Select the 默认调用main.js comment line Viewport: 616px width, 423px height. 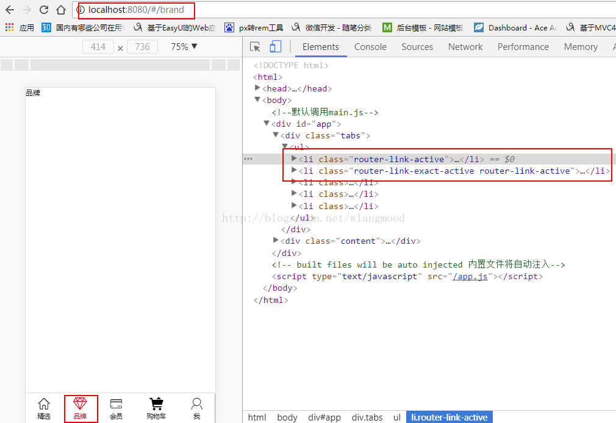(325, 112)
